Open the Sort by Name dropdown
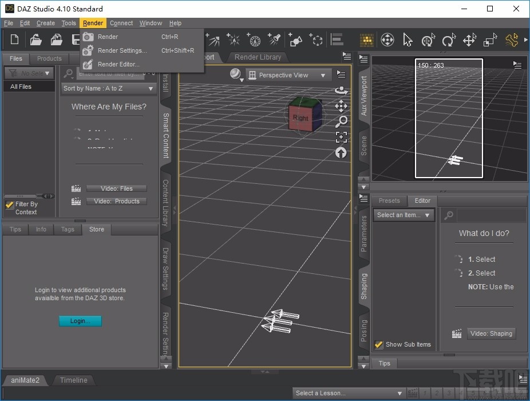 click(108, 88)
